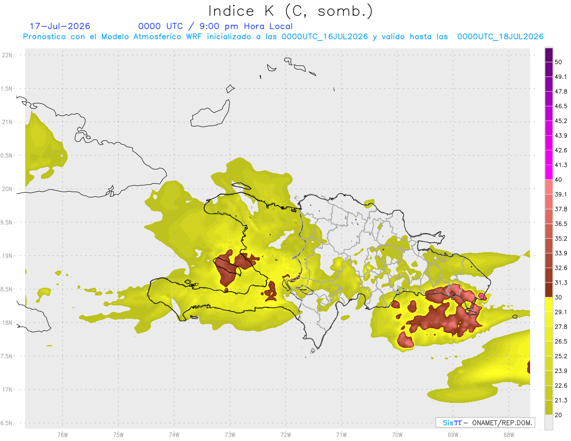Click the dark purple swatch above 50

click(549, 55)
